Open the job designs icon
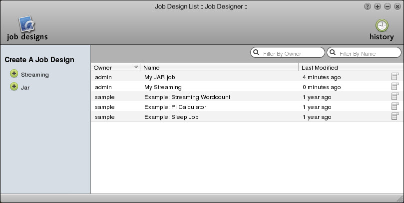404x203 pixels. pyautogui.click(x=26, y=25)
